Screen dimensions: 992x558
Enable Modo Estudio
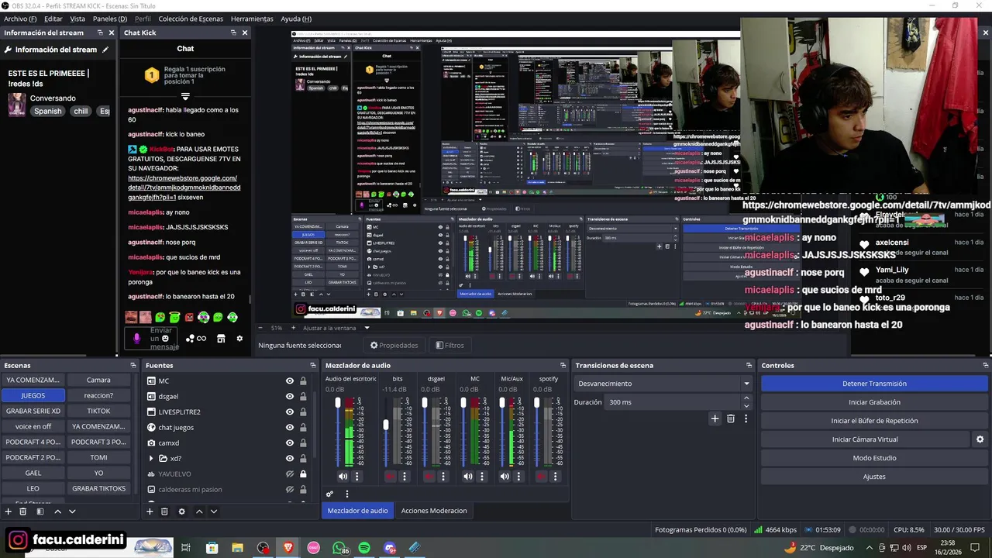pyautogui.click(x=874, y=458)
